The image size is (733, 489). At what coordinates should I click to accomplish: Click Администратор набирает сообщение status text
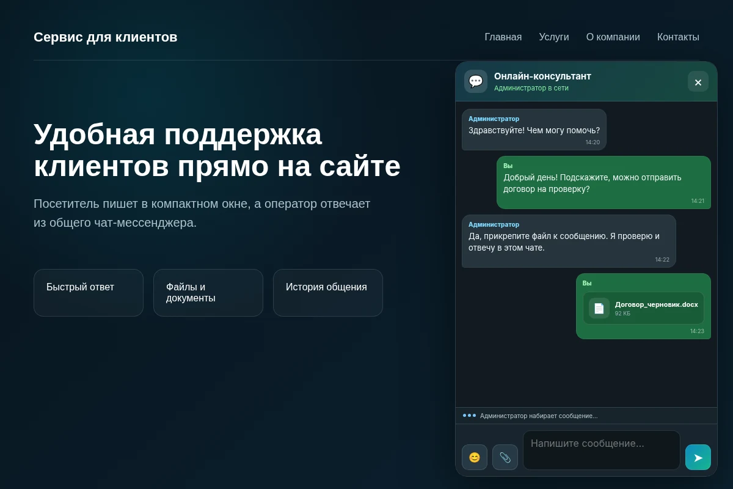click(x=539, y=416)
